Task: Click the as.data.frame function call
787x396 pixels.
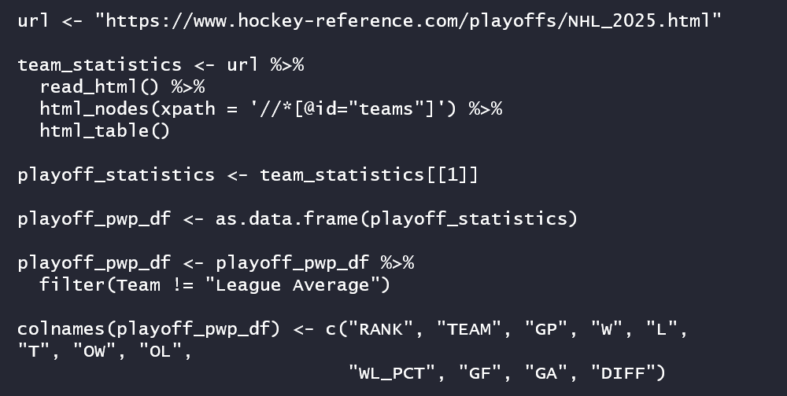Action: 397,219
